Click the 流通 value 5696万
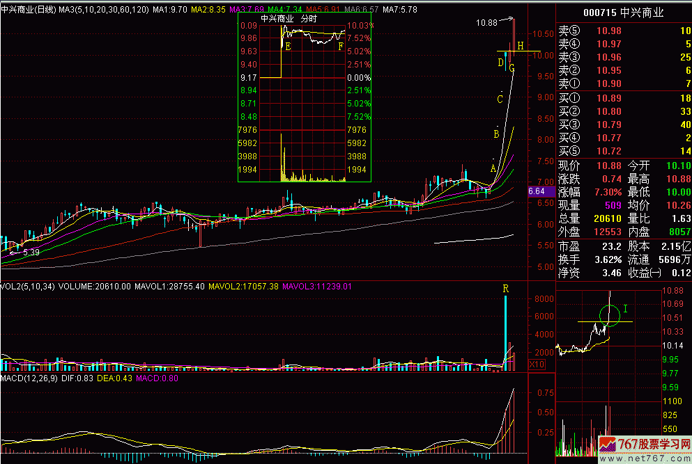Screen dimensions: 692x464 tap(675, 259)
